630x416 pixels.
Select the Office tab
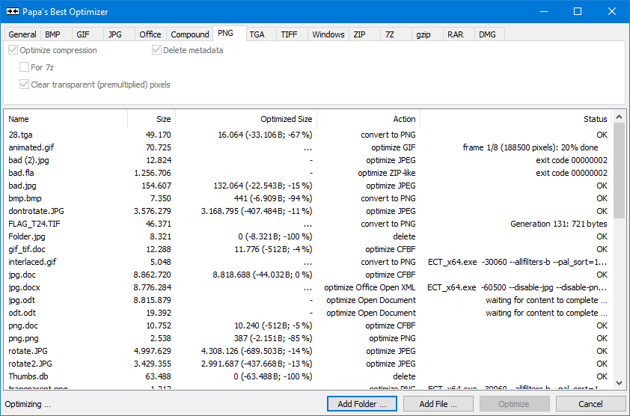coord(150,34)
